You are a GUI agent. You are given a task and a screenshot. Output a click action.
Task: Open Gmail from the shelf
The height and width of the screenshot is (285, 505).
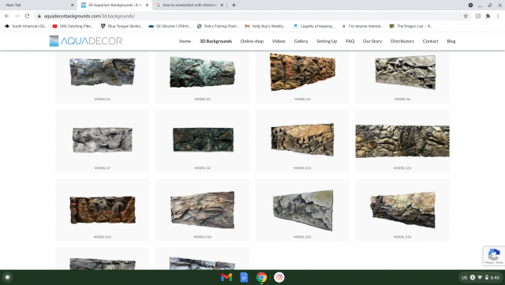[x=226, y=277]
